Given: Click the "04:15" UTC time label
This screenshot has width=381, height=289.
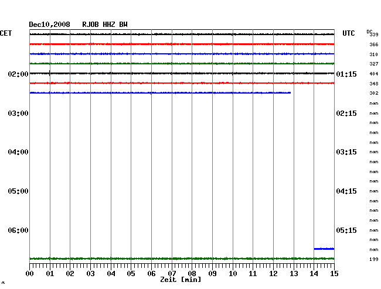Looking at the screenshot, I should tap(346, 191).
